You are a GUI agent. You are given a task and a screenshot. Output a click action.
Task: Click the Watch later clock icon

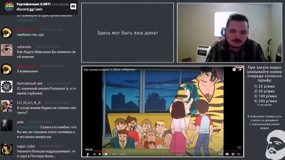[x=234, y=70]
